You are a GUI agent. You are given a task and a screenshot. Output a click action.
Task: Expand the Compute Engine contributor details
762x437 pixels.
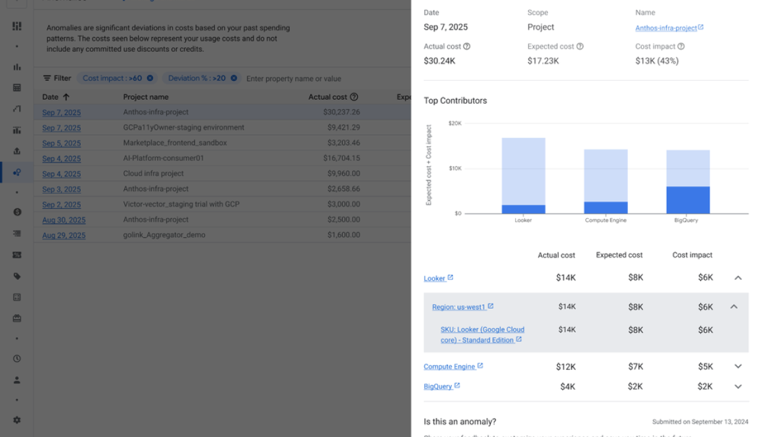pyautogui.click(x=738, y=366)
